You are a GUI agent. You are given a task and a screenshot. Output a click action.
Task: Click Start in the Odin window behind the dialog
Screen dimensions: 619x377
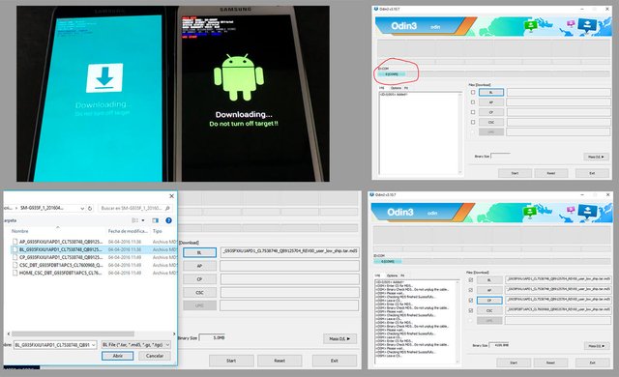click(231, 361)
